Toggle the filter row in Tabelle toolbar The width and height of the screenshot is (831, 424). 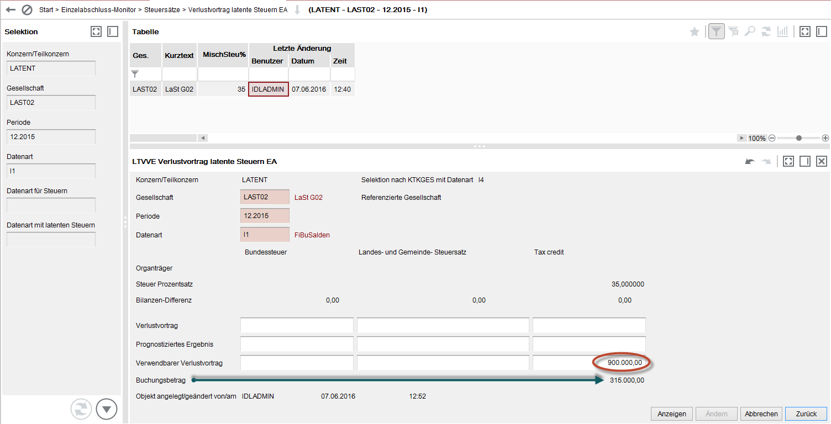point(716,32)
